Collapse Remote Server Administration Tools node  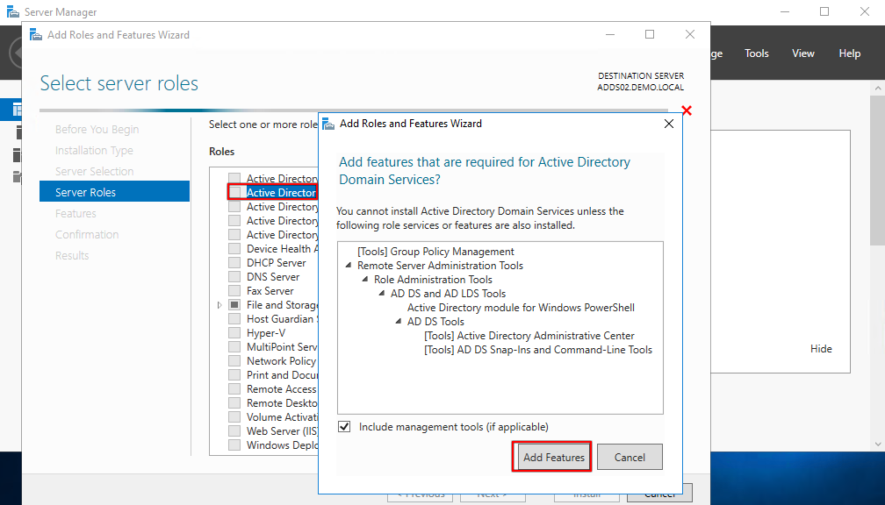[x=349, y=265]
